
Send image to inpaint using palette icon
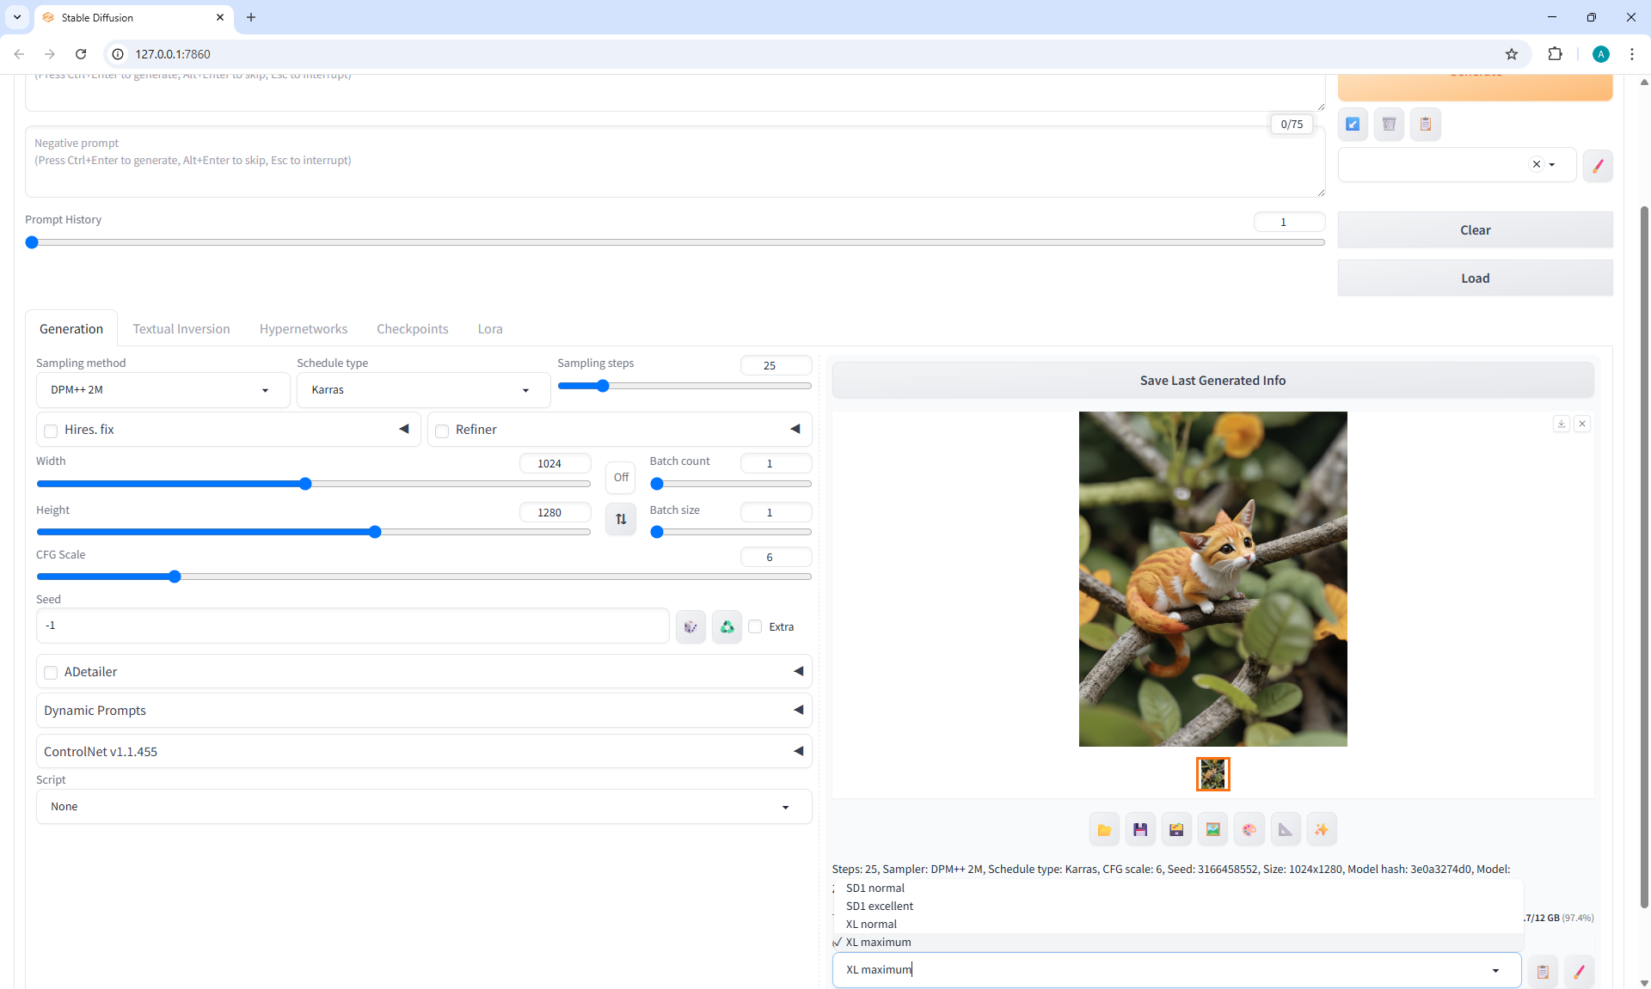[1249, 830]
